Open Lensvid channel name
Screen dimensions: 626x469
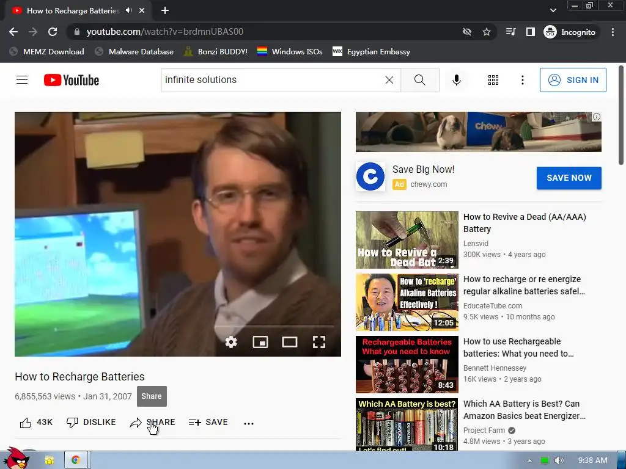(x=476, y=243)
